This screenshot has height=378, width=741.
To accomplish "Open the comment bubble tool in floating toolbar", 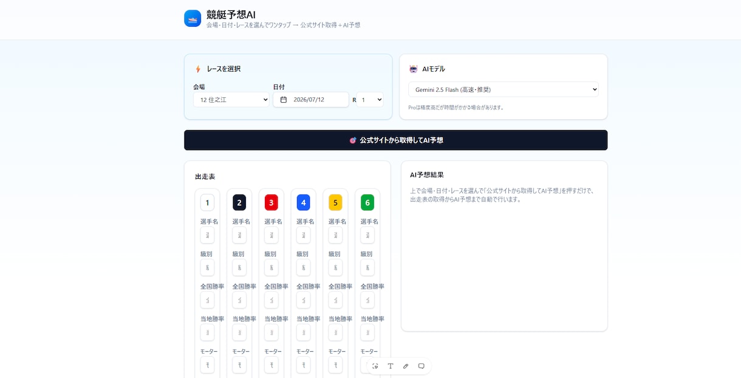I will click(x=422, y=366).
